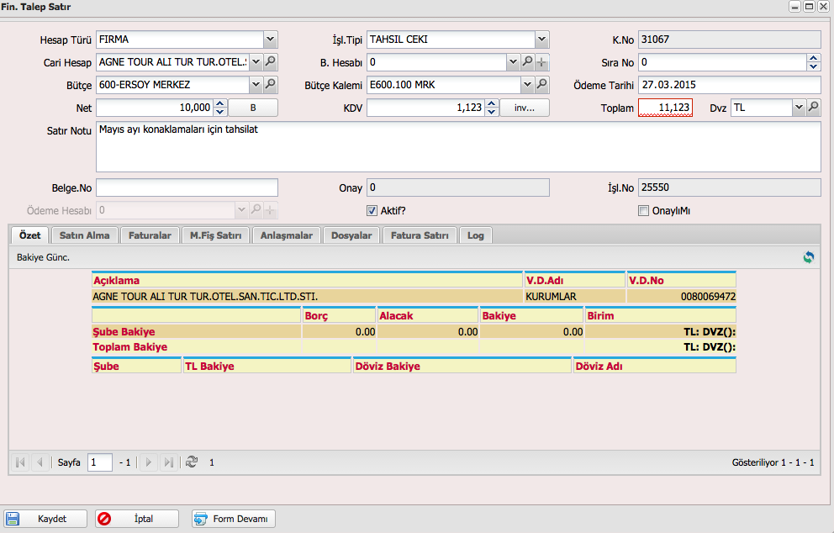Screen dimensions: 834x533
Task: Click V.D.No value 0080069472
Action: pos(708,296)
